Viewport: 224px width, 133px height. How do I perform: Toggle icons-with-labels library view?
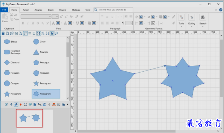click(25, 33)
